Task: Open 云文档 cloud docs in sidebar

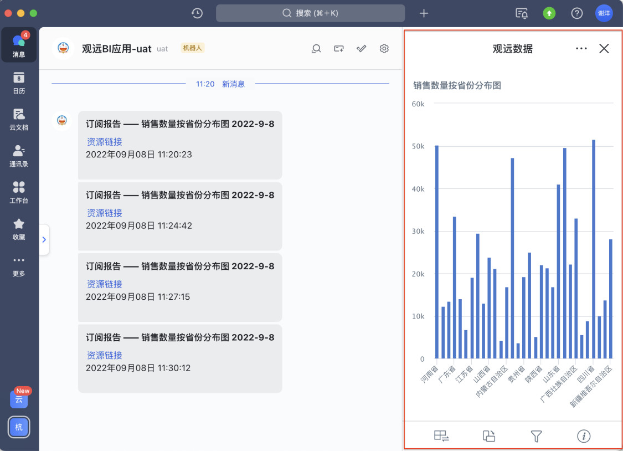Action: [x=19, y=119]
